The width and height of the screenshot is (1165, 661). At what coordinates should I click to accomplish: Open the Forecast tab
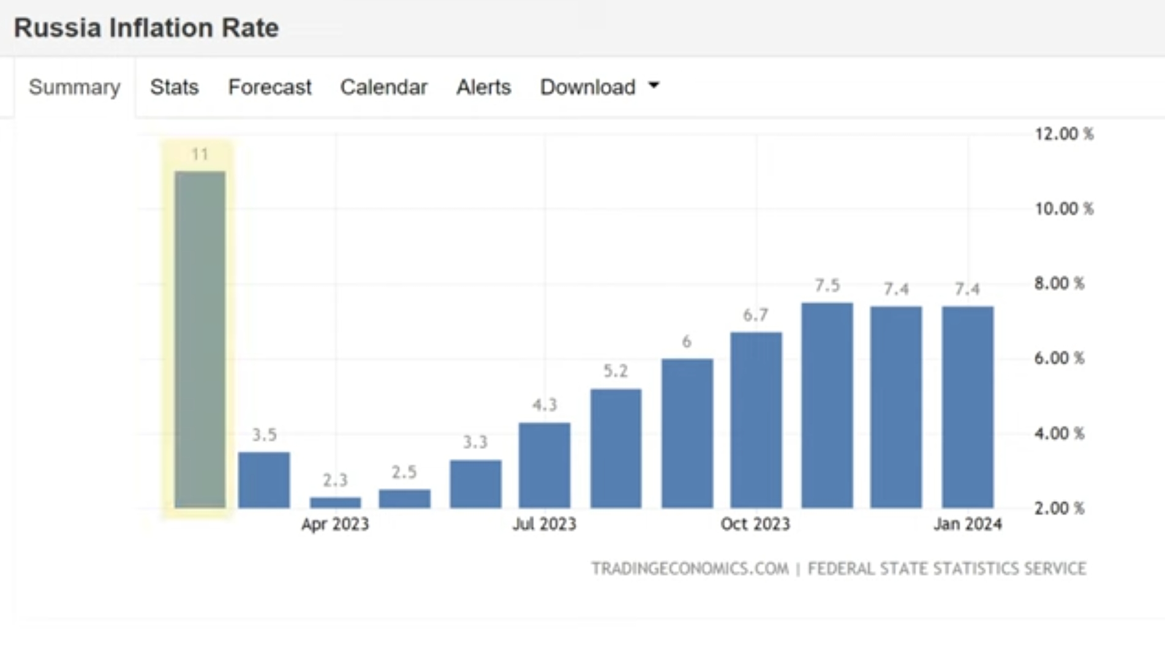(270, 87)
